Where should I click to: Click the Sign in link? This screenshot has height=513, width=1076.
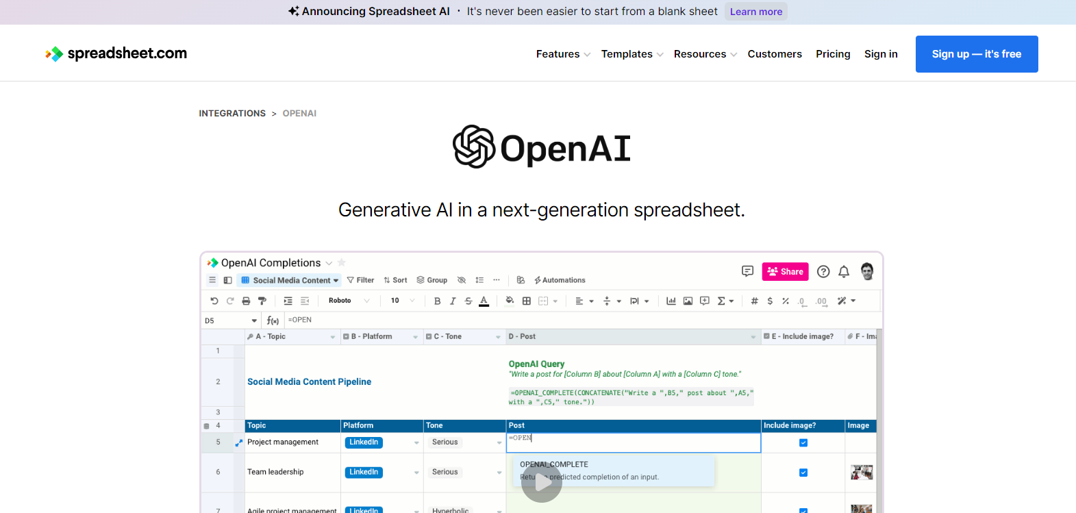(x=881, y=54)
